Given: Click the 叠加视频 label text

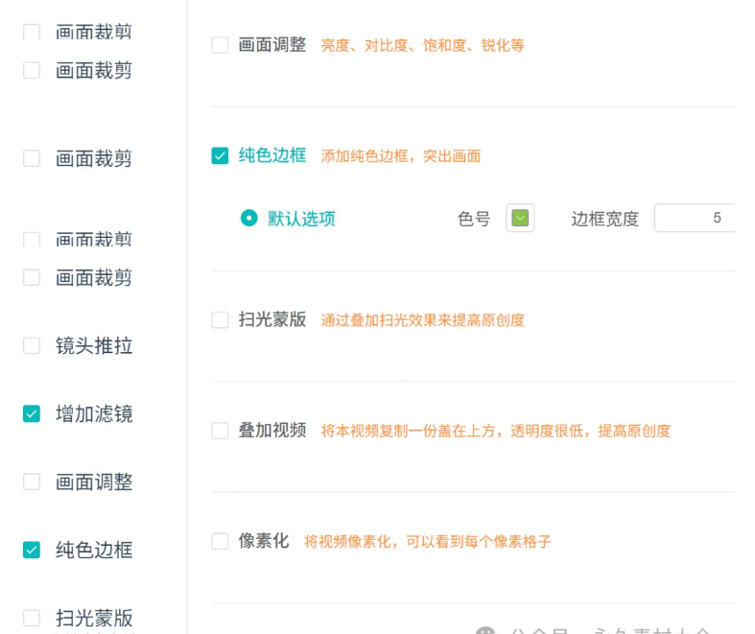Looking at the screenshot, I should click(x=272, y=431).
